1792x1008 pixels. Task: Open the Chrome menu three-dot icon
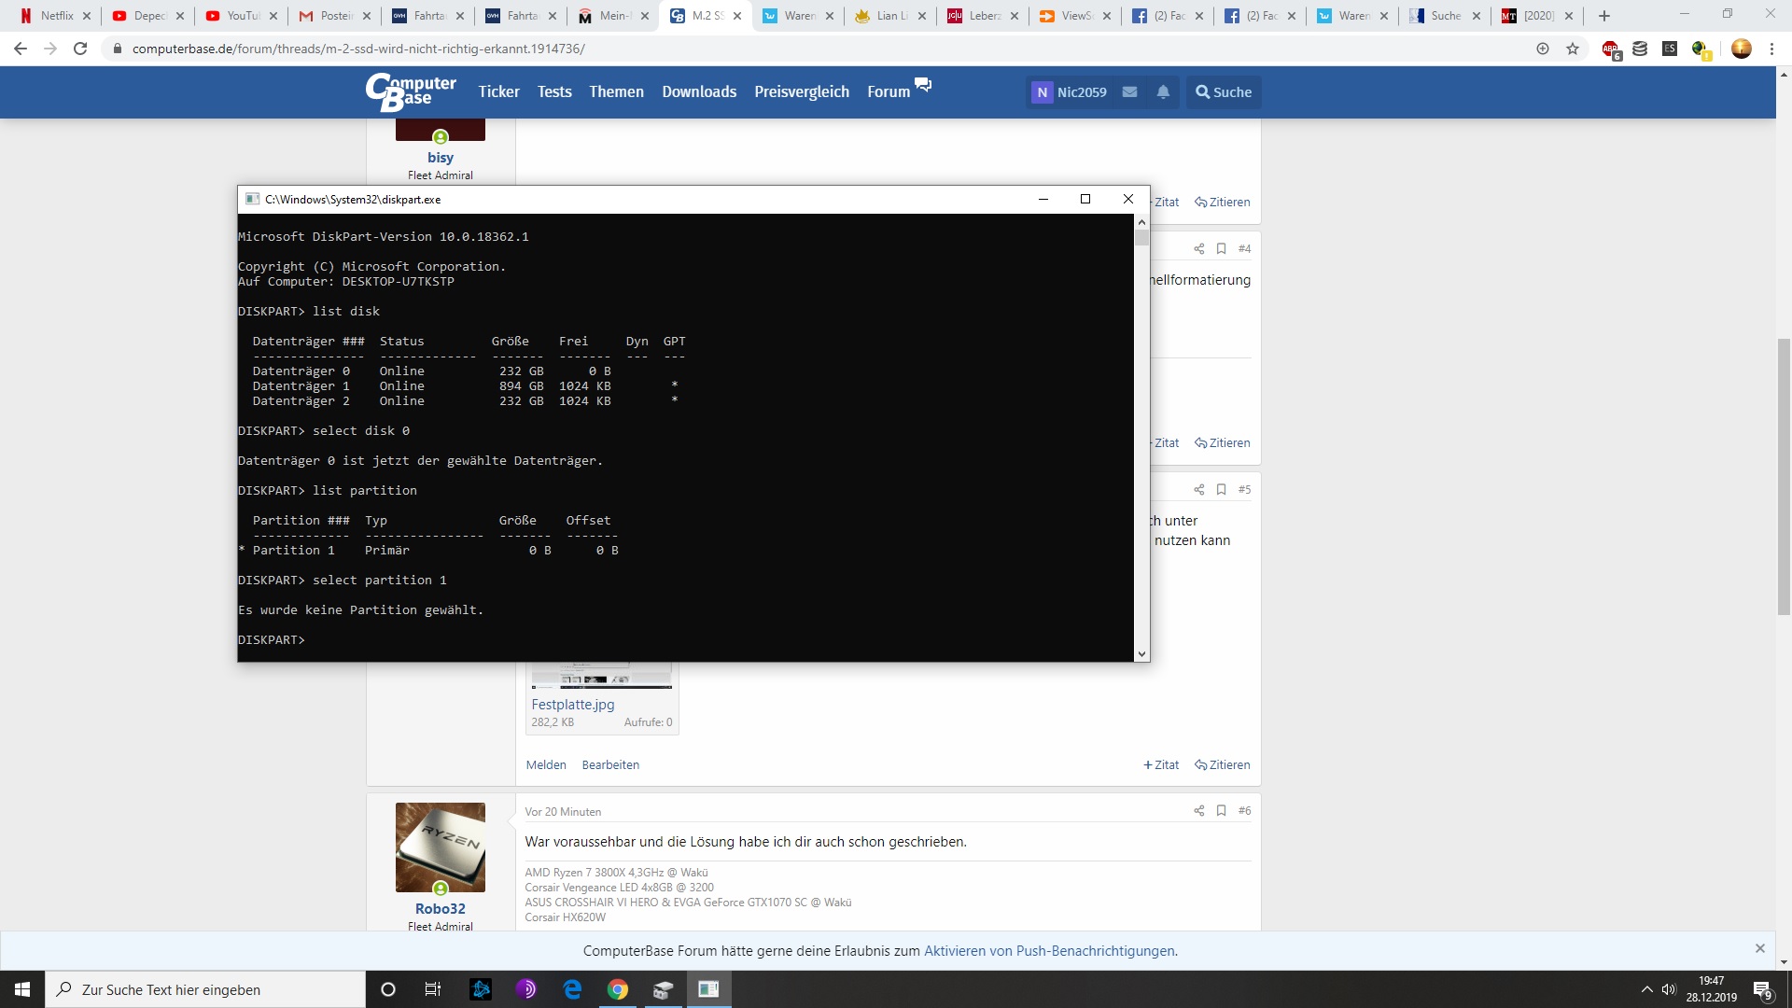click(1771, 49)
